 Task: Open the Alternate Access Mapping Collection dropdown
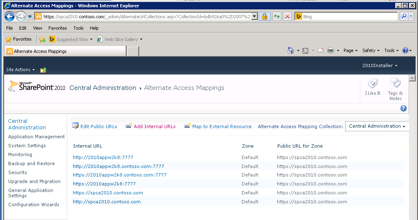(x=377, y=126)
